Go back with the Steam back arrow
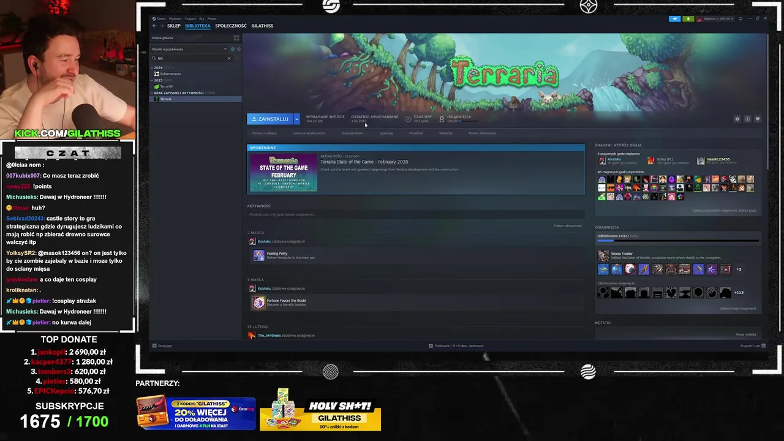The height and width of the screenshot is (441, 784). click(x=154, y=26)
